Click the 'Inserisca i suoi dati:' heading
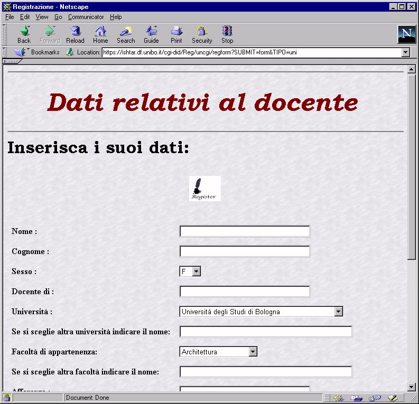The height and width of the screenshot is (404, 419). coord(98,147)
